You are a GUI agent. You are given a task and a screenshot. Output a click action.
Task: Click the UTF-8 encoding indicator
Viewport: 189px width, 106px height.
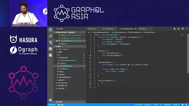pos(156,105)
